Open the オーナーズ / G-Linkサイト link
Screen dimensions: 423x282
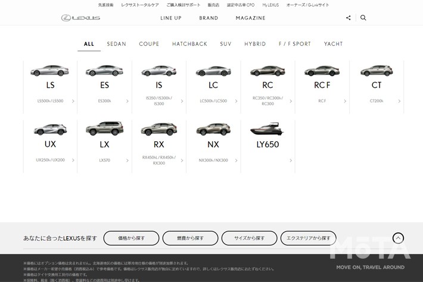[x=308, y=5]
